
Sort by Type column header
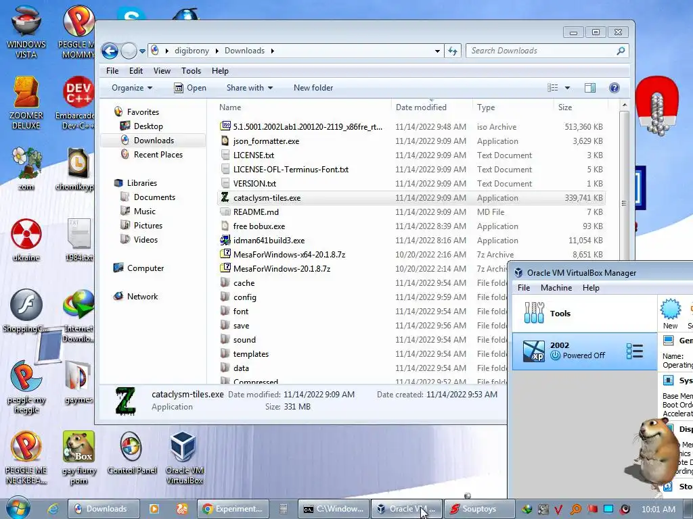513,107
